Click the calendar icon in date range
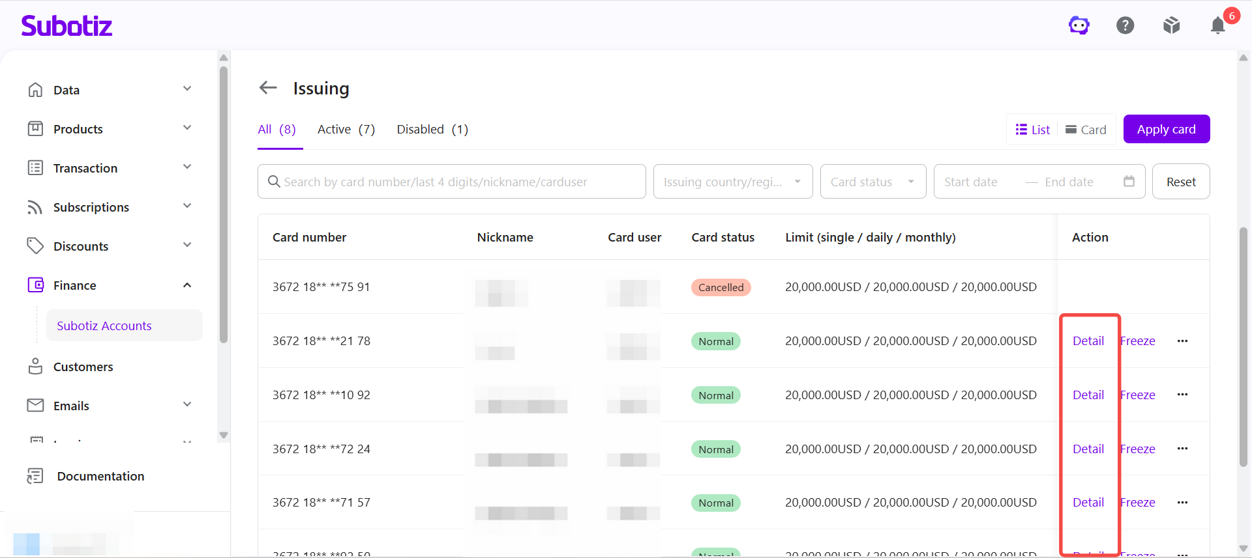 [1129, 182]
